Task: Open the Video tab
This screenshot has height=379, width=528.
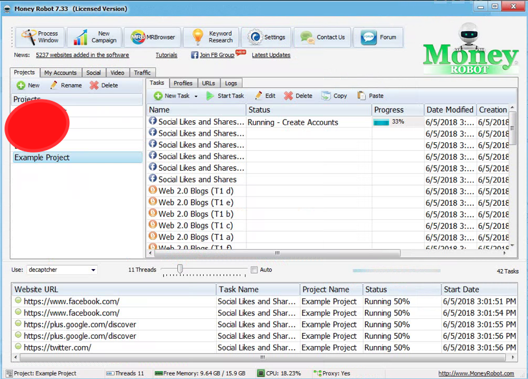Action: point(118,72)
